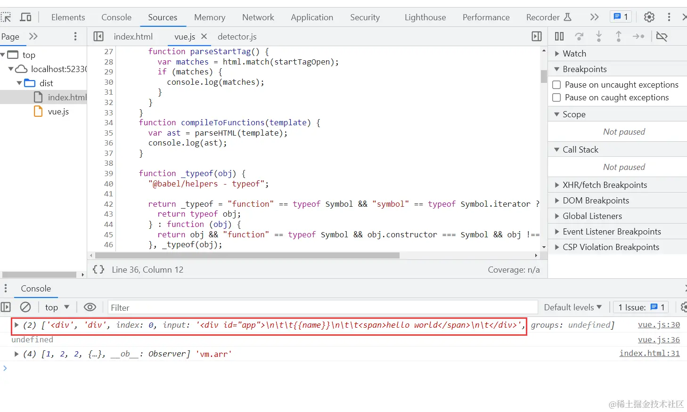The height and width of the screenshot is (412, 687).
Task: Show more navigator tabs next to Page
Action: point(33,36)
